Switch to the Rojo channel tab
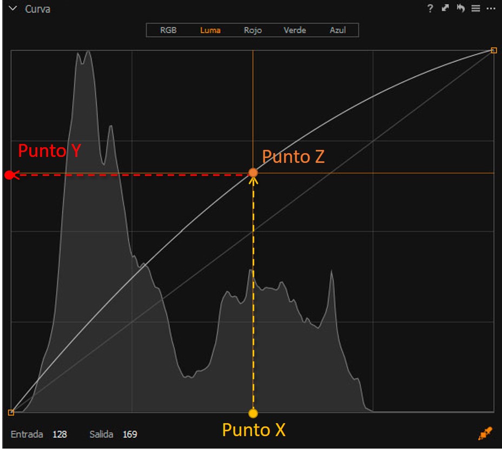The width and height of the screenshot is (502, 454). click(253, 30)
